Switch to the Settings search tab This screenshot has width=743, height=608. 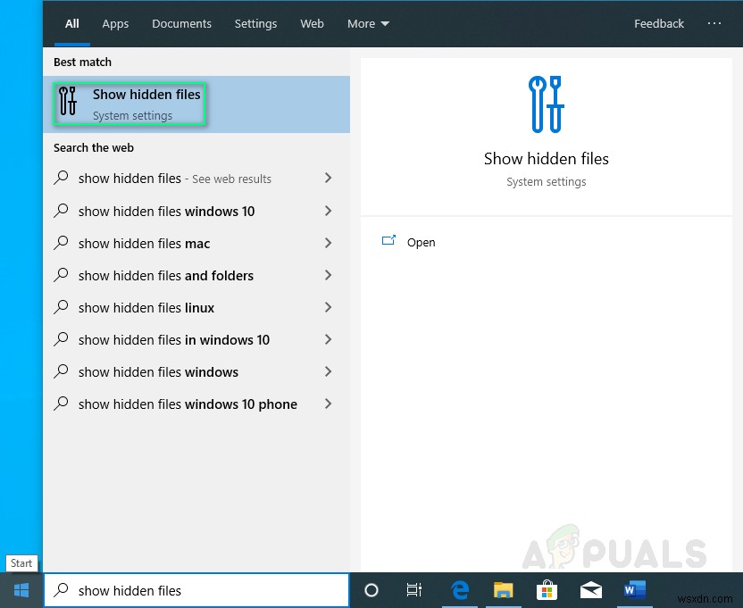pyautogui.click(x=255, y=24)
